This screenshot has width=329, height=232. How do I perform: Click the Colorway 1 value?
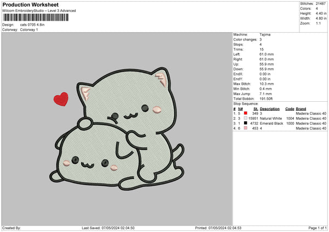[29, 30]
